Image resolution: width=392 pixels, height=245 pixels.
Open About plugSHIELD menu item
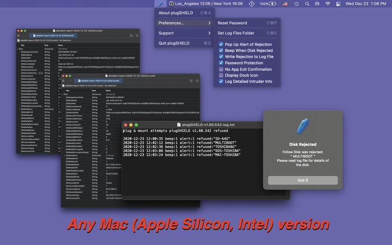[x=185, y=13]
